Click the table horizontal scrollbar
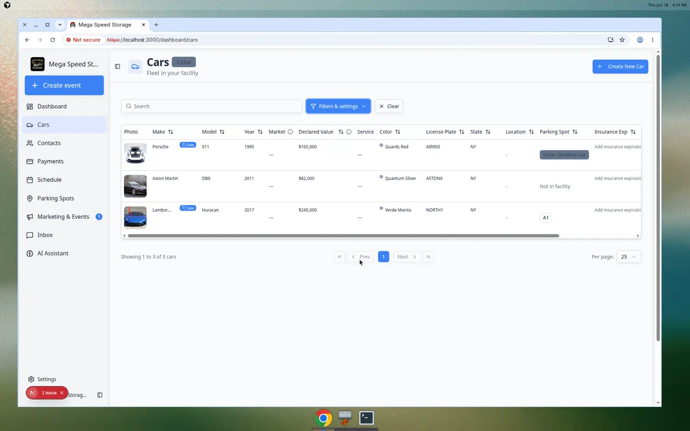Viewport: 690px width, 431px height. pyautogui.click(x=343, y=235)
